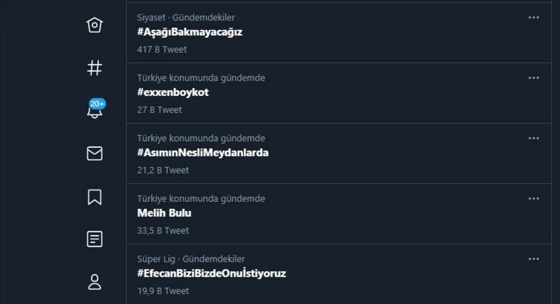This screenshot has height=304, width=560.
Task: Open the Home feed
Action: point(94,26)
